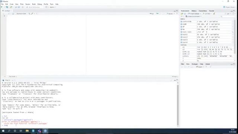Open the Help menu

pos(57,4)
